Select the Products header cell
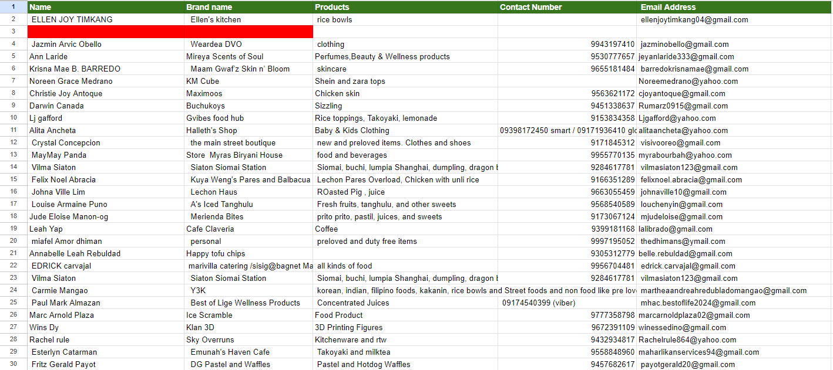 click(405, 7)
